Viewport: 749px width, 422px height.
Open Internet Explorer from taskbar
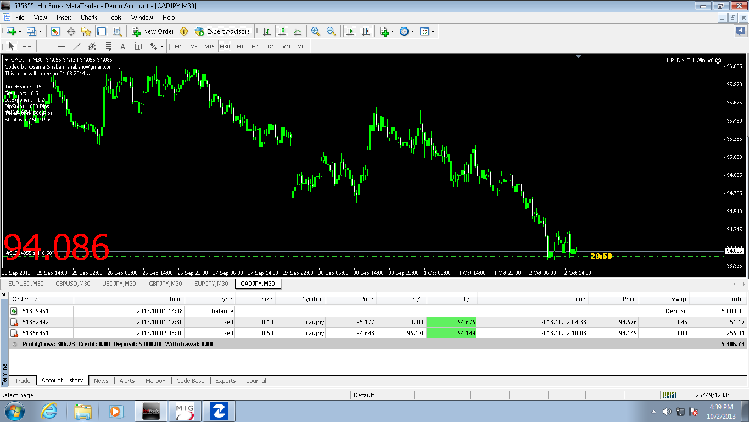click(x=49, y=411)
